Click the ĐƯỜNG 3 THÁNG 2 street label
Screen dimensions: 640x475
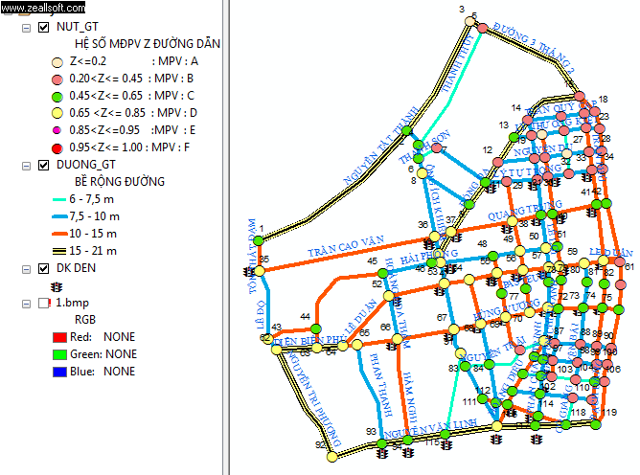pyautogui.click(x=535, y=47)
